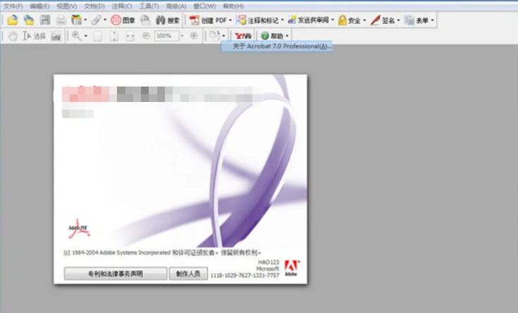This screenshot has height=313, width=518.
Task: Expand the 安全 dropdown arrow
Action: [x=364, y=20]
